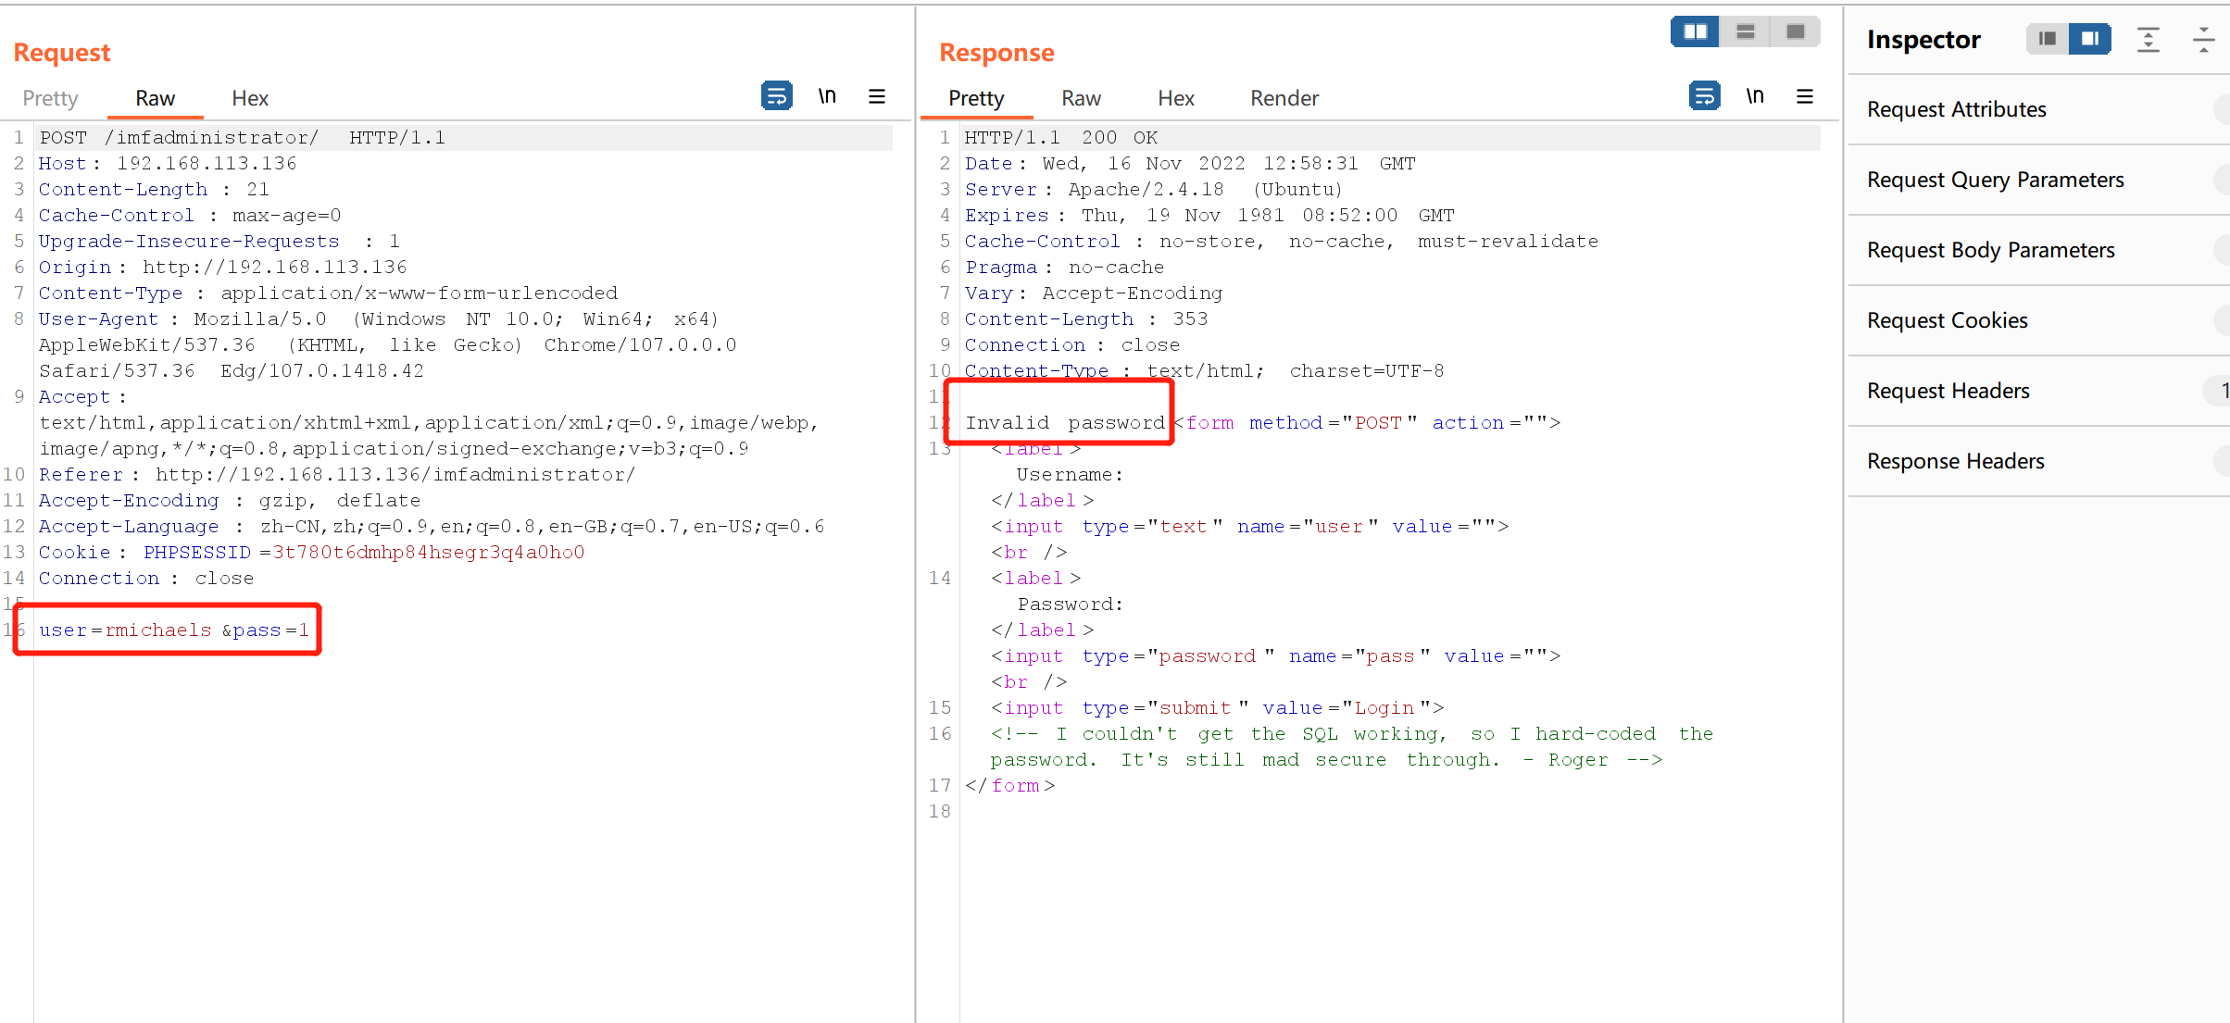2230x1023 pixels.
Task: Expand Request Query Parameters section
Action: point(1995,180)
